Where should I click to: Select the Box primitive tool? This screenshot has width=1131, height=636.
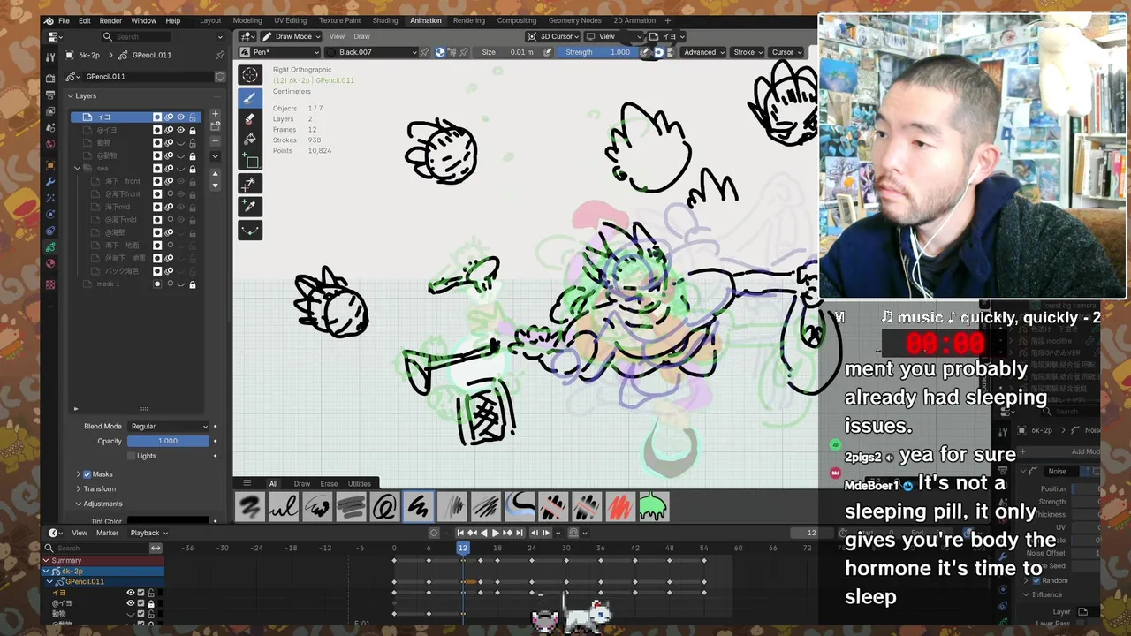coord(250,161)
